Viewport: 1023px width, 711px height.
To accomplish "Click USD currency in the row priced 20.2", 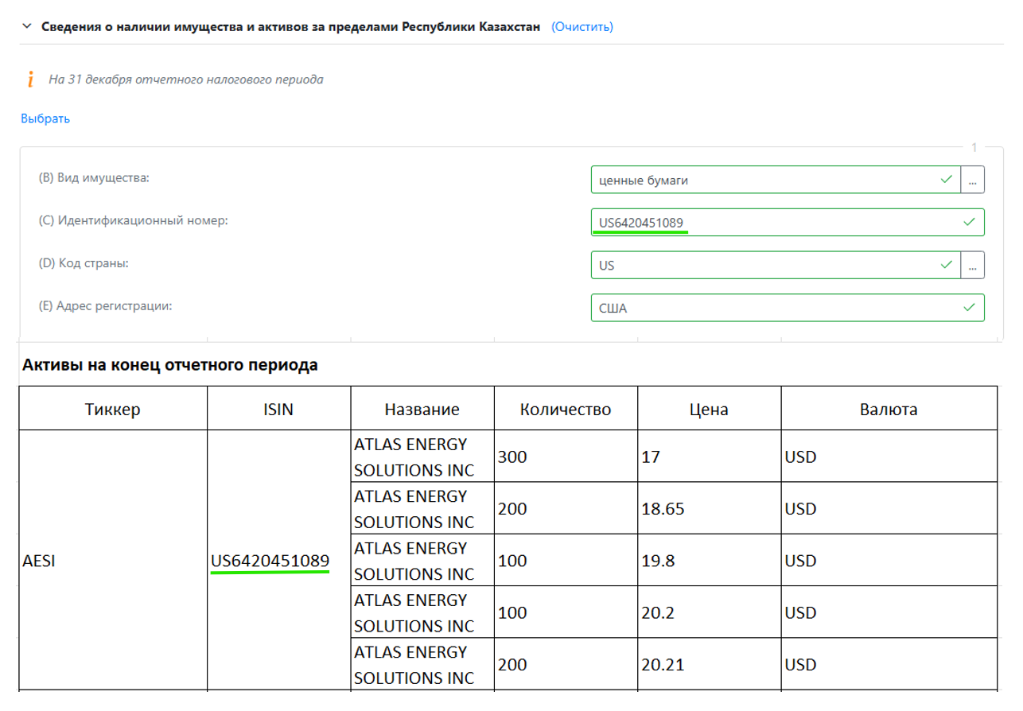I will (x=889, y=612).
